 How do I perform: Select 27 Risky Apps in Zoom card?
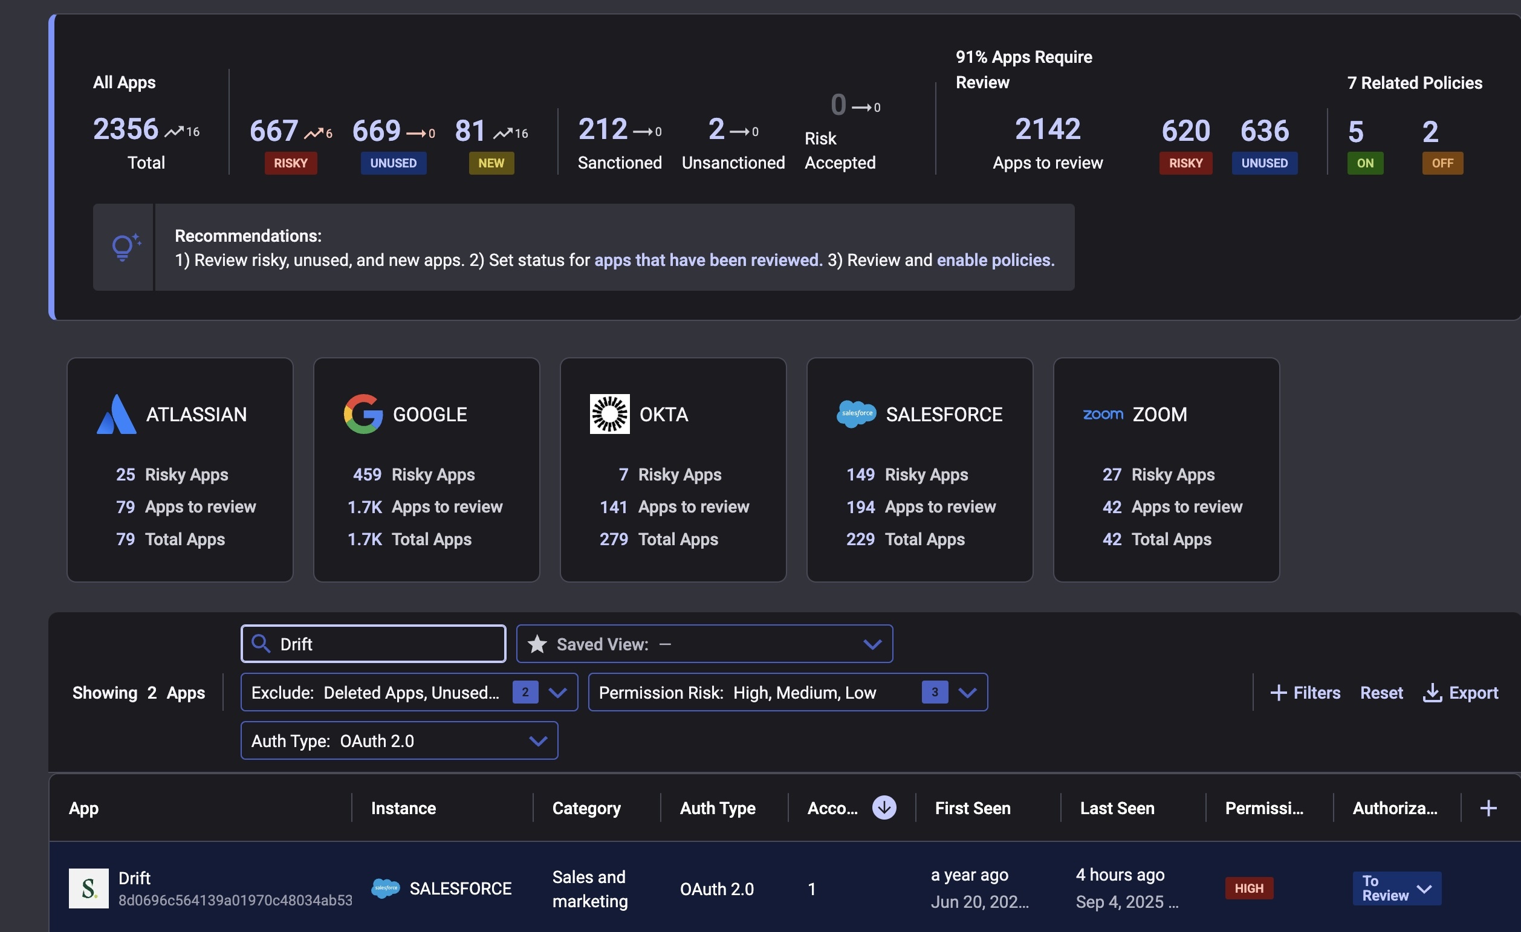click(1158, 474)
